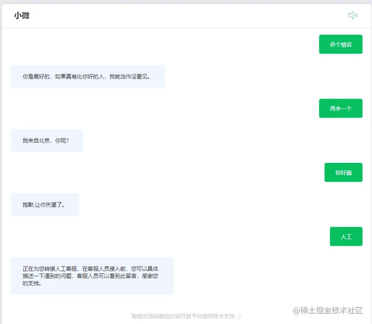Click the 我来自北京 message bubble
This screenshot has height=324, width=372.
47,140
